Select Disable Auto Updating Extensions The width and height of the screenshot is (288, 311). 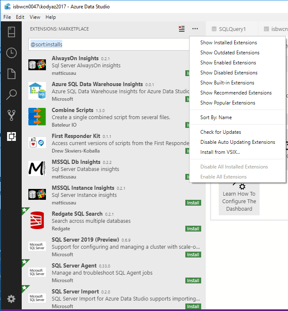(237, 142)
